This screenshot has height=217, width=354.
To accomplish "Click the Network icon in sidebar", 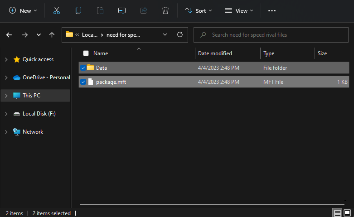I will coord(16,132).
